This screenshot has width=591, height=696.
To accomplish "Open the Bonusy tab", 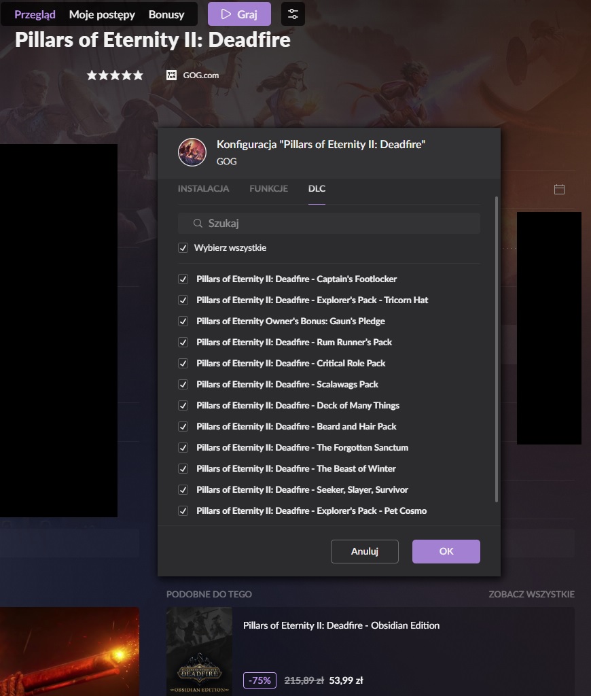I will pos(166,15).
